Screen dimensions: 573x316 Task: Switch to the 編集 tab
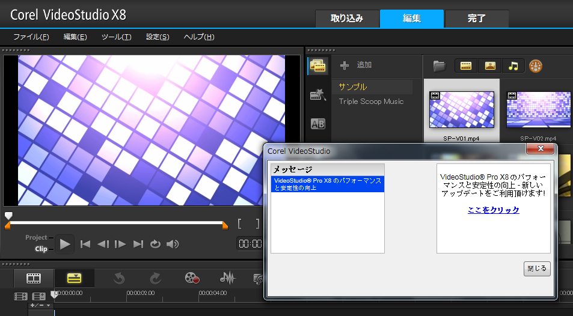pos(412,19)
